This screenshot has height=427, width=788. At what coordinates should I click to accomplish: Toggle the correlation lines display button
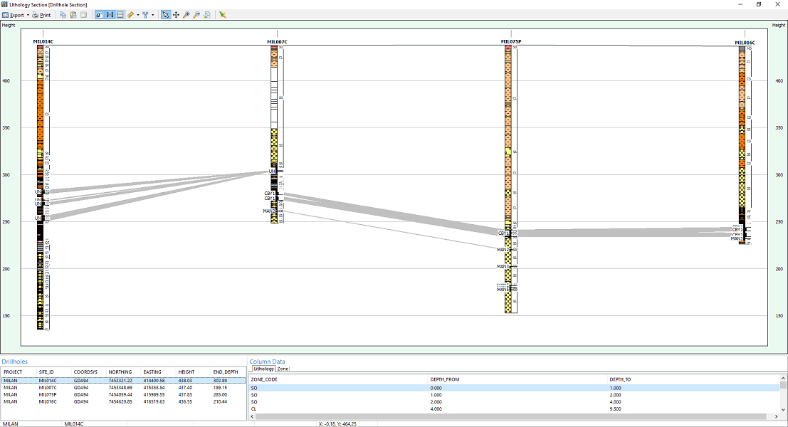[110, 14]
